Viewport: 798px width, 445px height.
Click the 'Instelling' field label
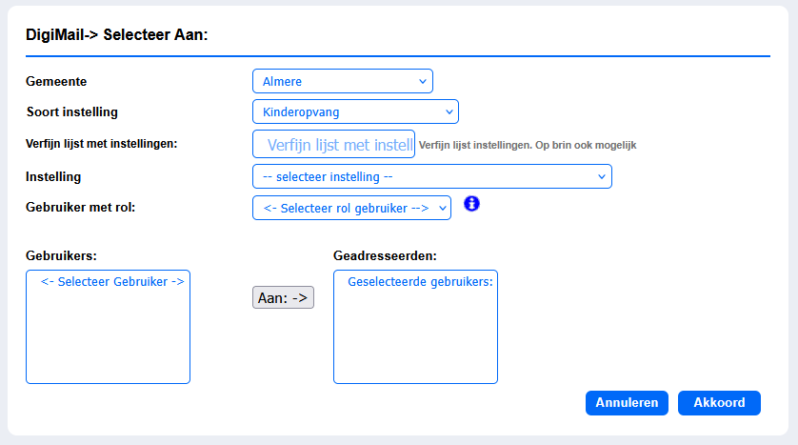pyautogui.click(x=53, y=176)
